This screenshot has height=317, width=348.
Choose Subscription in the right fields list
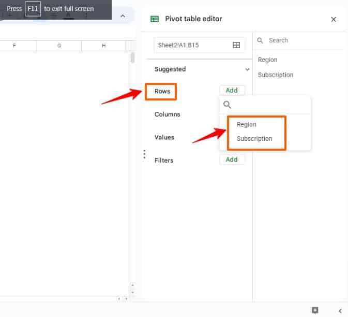[x=276, y=75]
